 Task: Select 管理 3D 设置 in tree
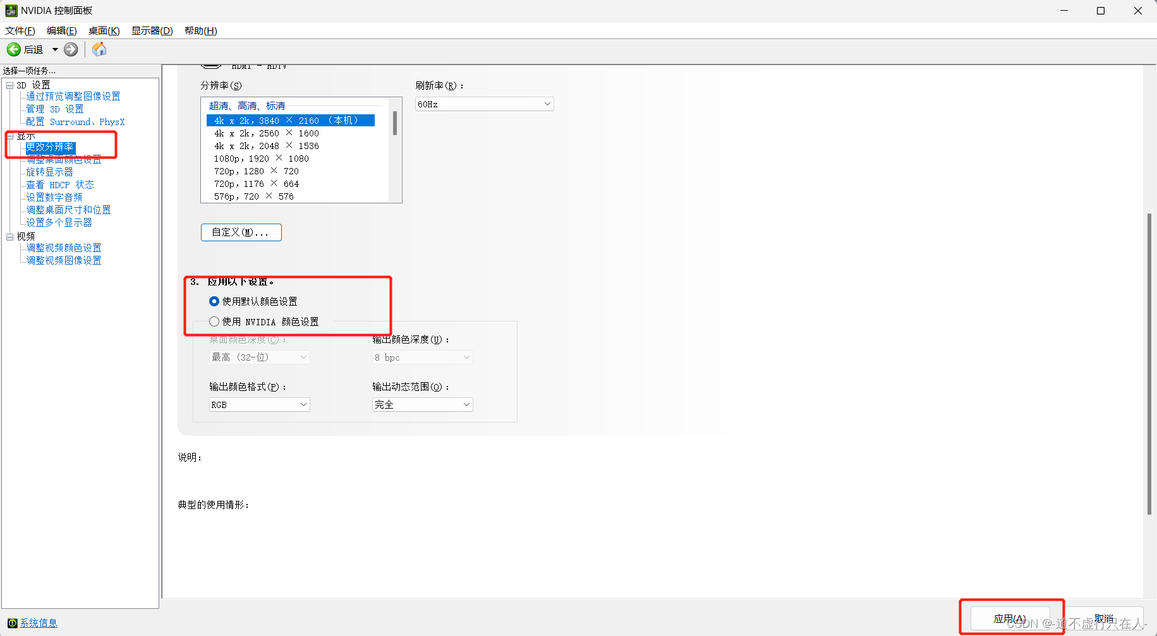click(55, 109)
